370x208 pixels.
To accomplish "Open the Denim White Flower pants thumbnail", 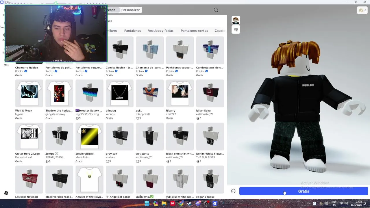I will click(x=210, y=136).
